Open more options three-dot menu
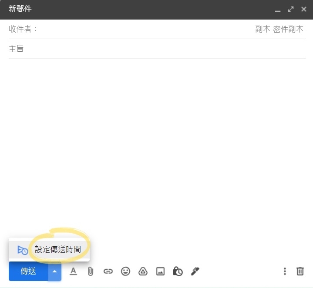Screen dimensions: 313x288 [x=285, y=271]
